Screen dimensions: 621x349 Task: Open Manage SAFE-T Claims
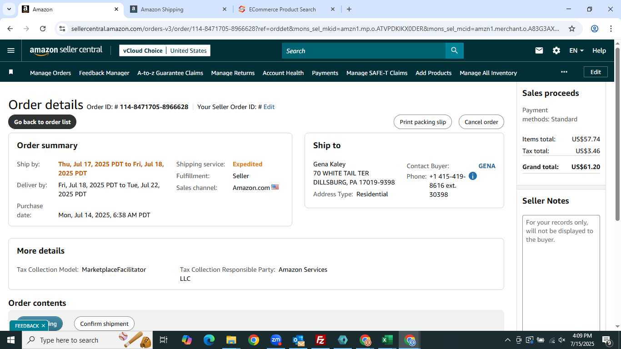point(377,73)
